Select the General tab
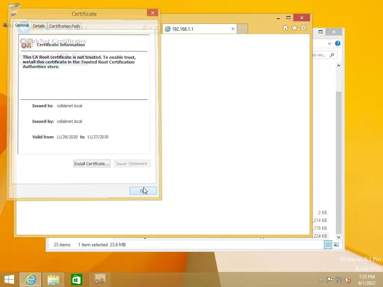 pos(22,25)
